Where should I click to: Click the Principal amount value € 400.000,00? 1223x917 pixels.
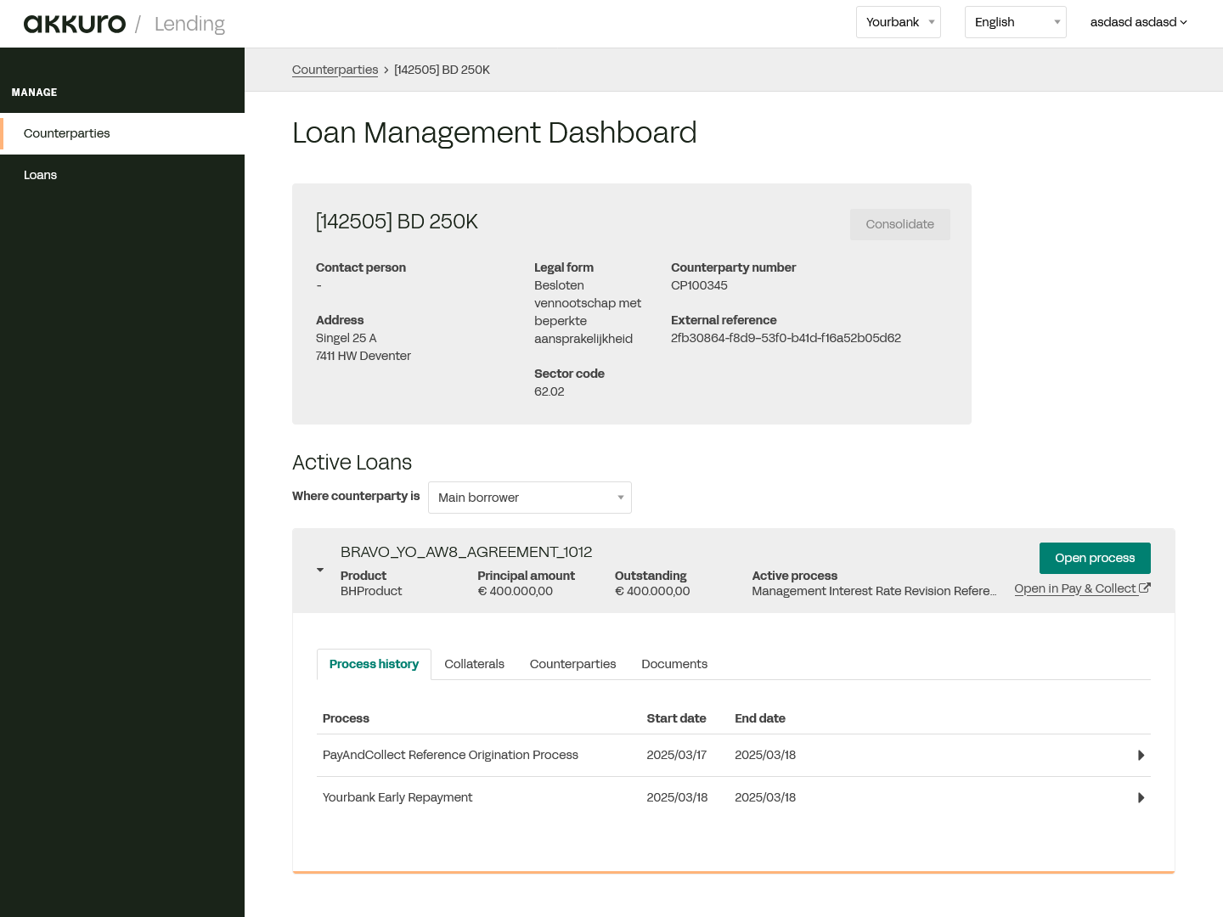(x=515, y=591)
